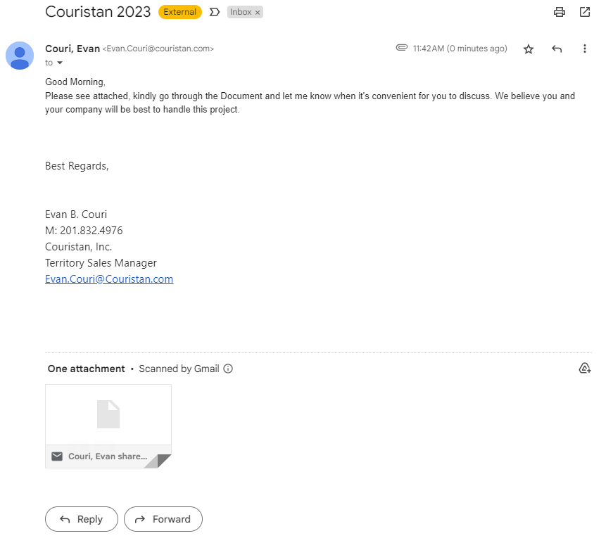613x550 pixels.
Task: Open email in new window icon
Action: tap(584, 12)
